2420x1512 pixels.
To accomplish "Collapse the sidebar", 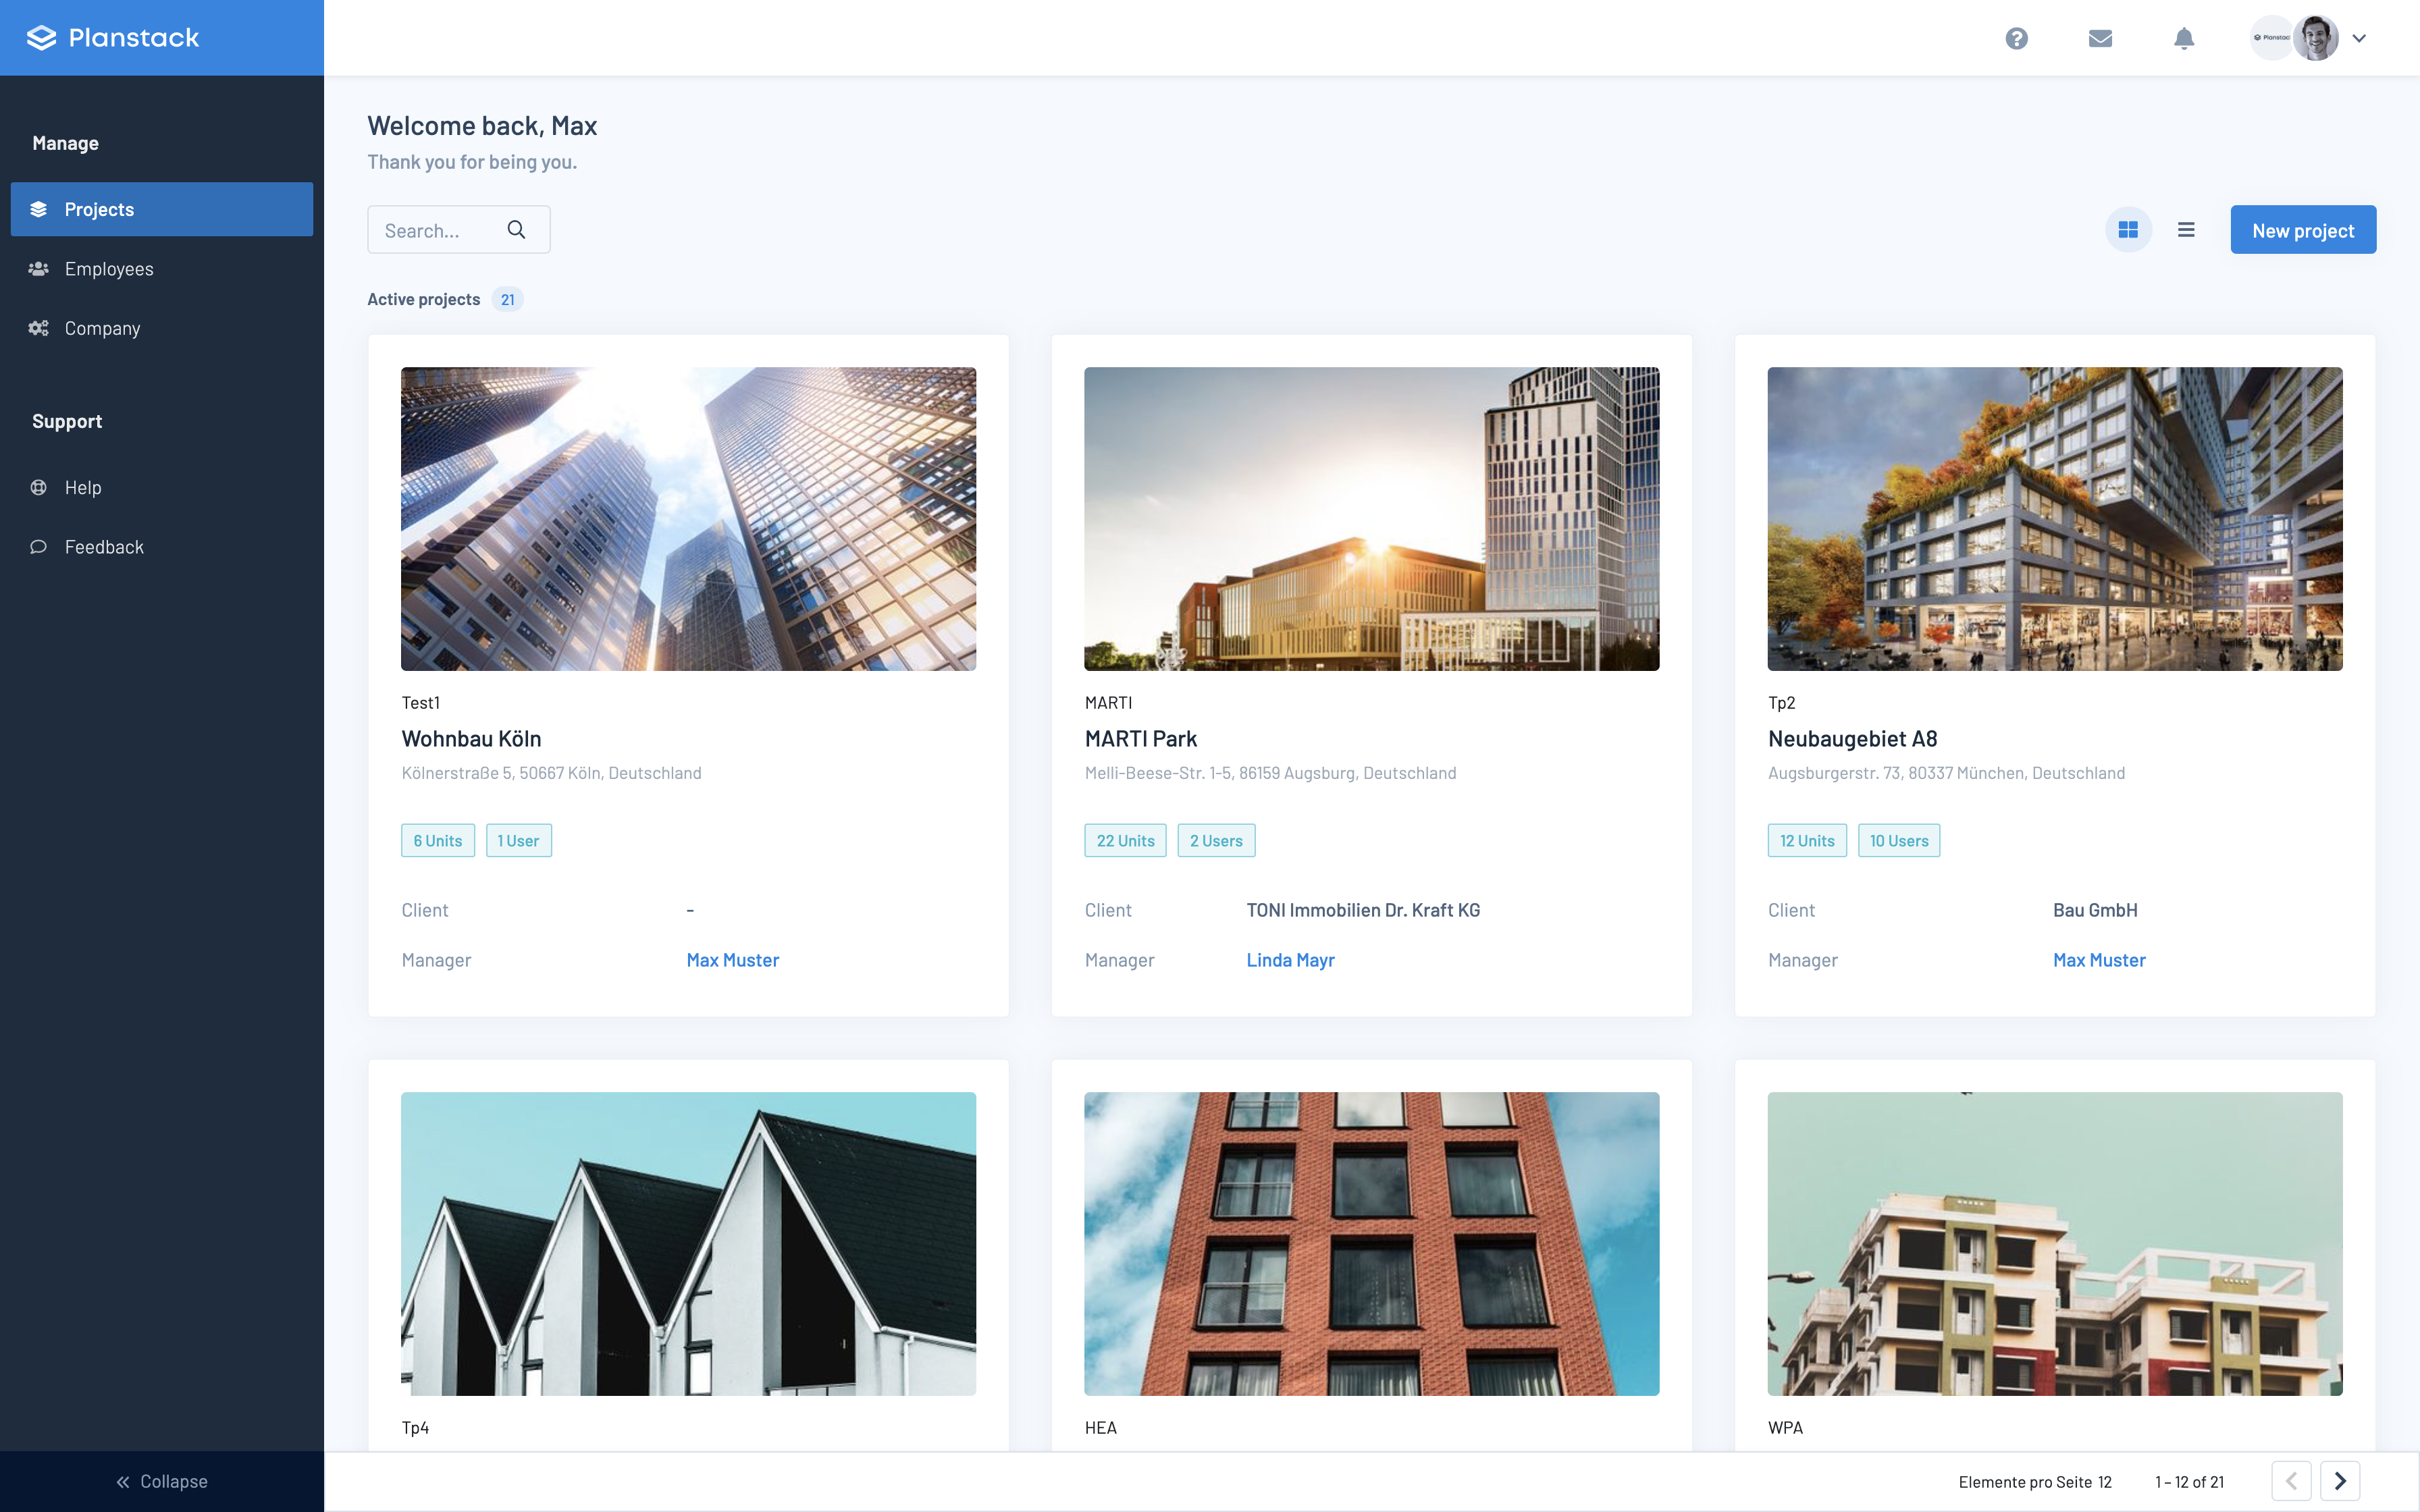I will click(x=162, y=1481).
